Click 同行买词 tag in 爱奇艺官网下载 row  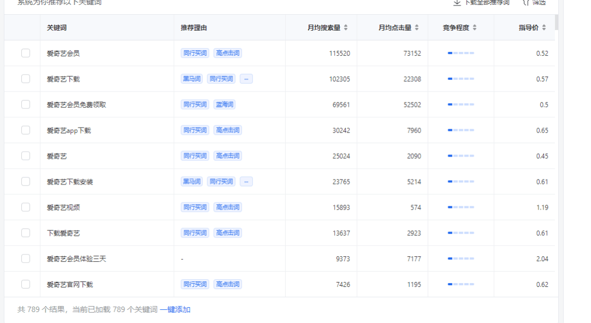195,284
